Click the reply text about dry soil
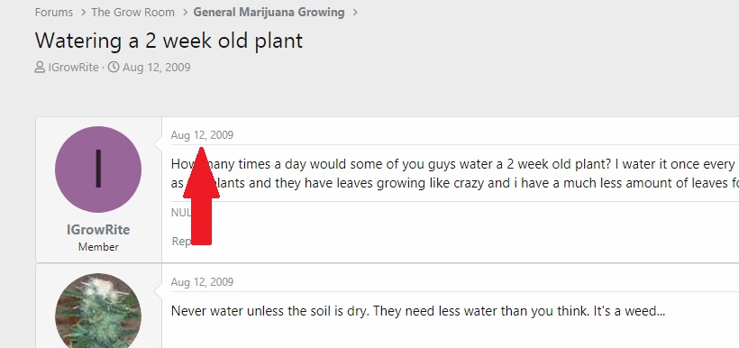 coord(417,311)
